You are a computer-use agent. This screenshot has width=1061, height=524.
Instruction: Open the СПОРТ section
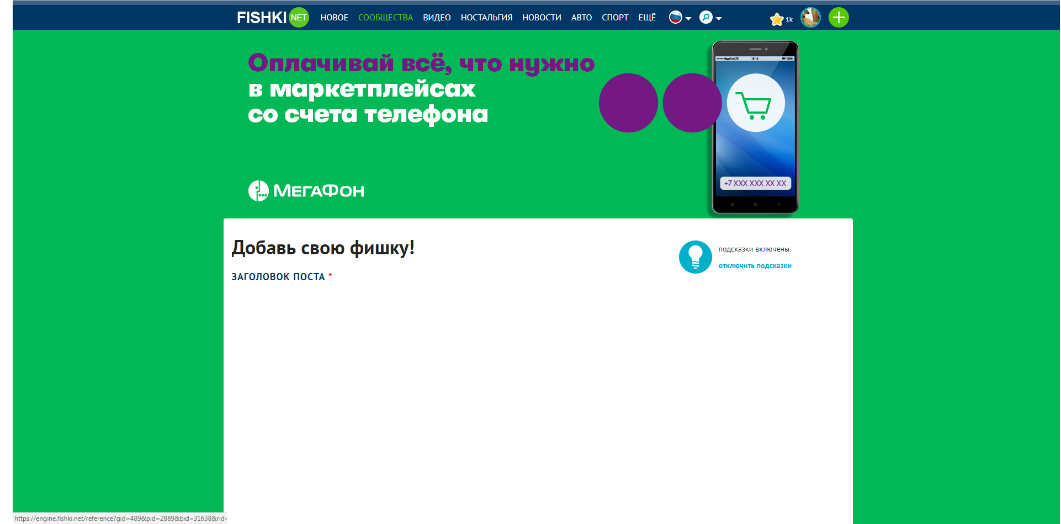[x=615, y=18]
